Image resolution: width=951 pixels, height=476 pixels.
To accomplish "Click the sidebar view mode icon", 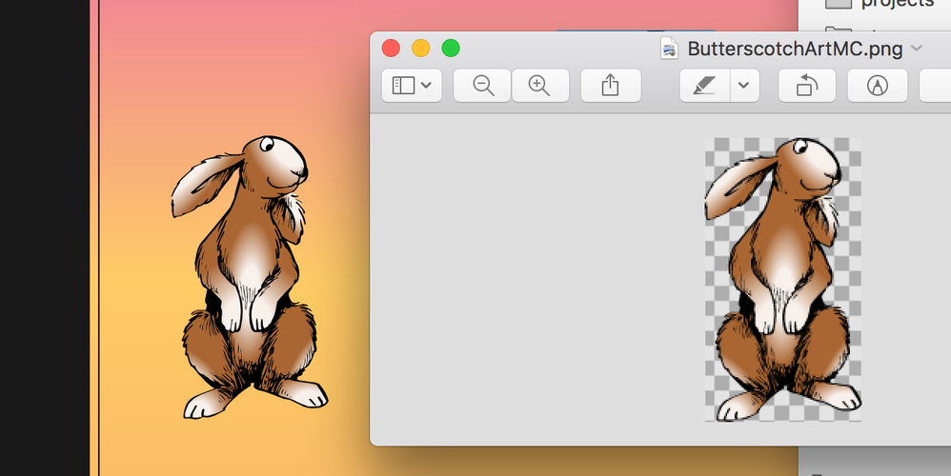I will pos(403,86).
